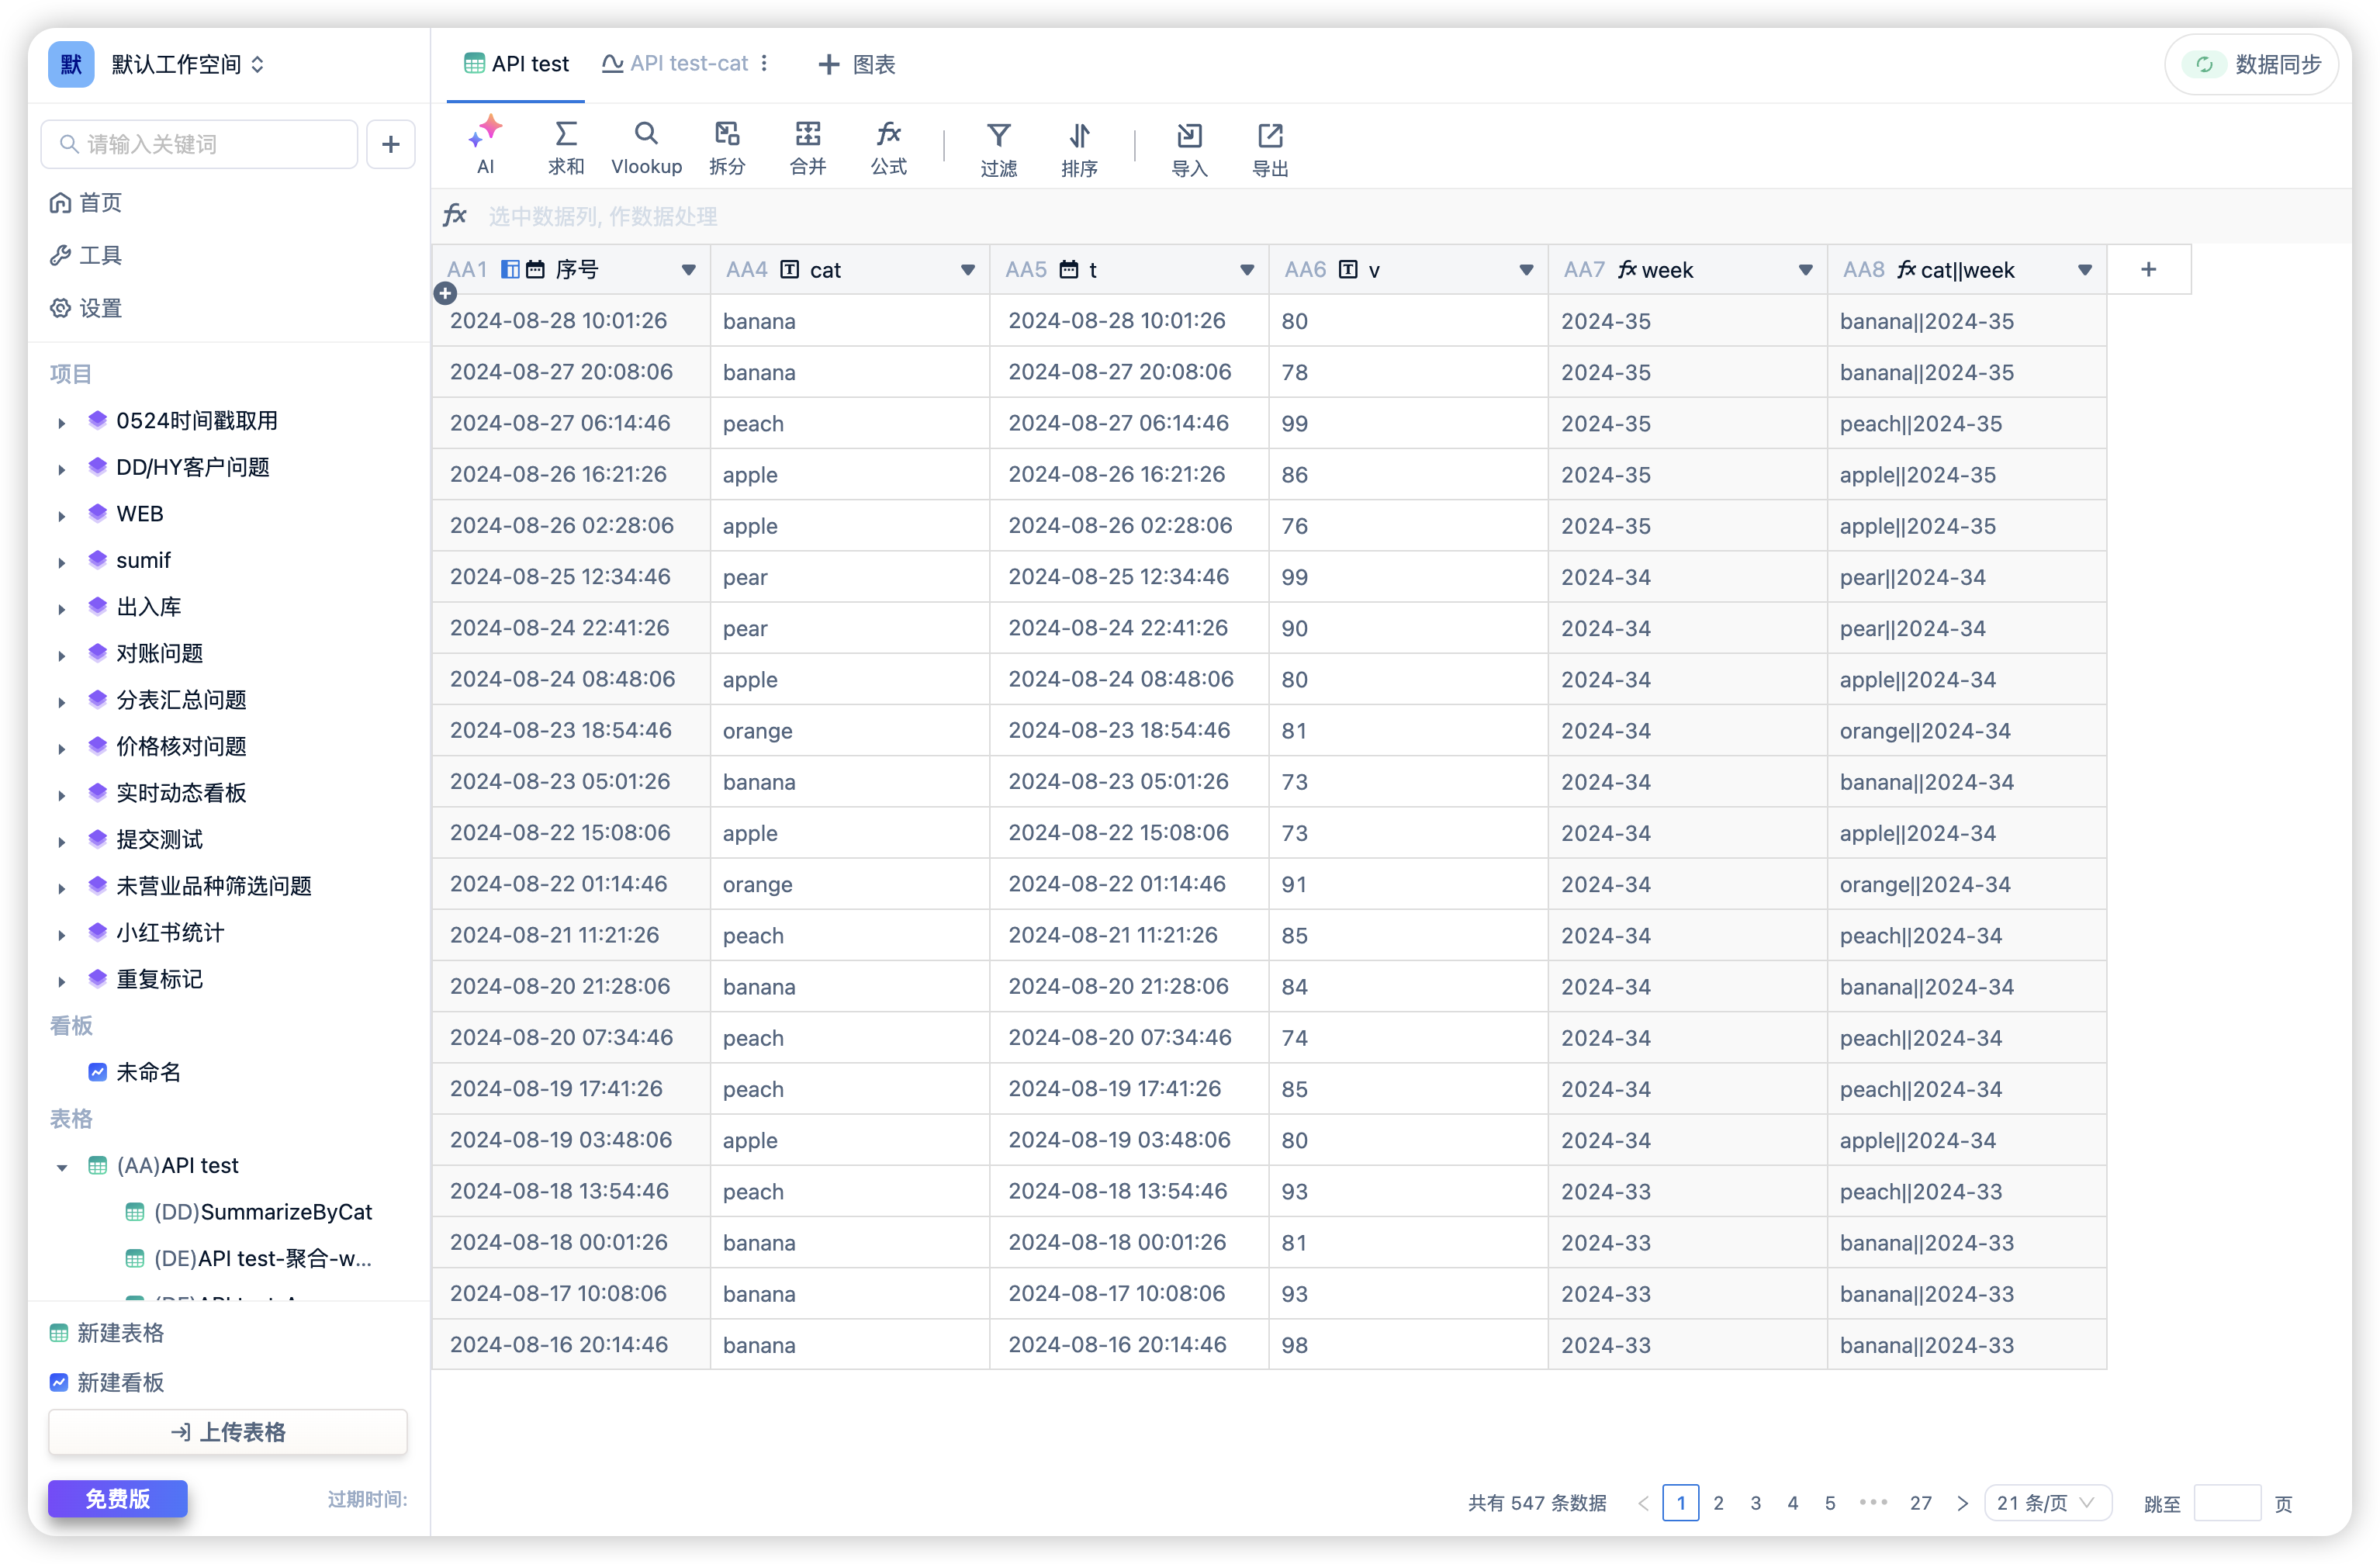Click the 免费版 plan button

coord(118,1499)
